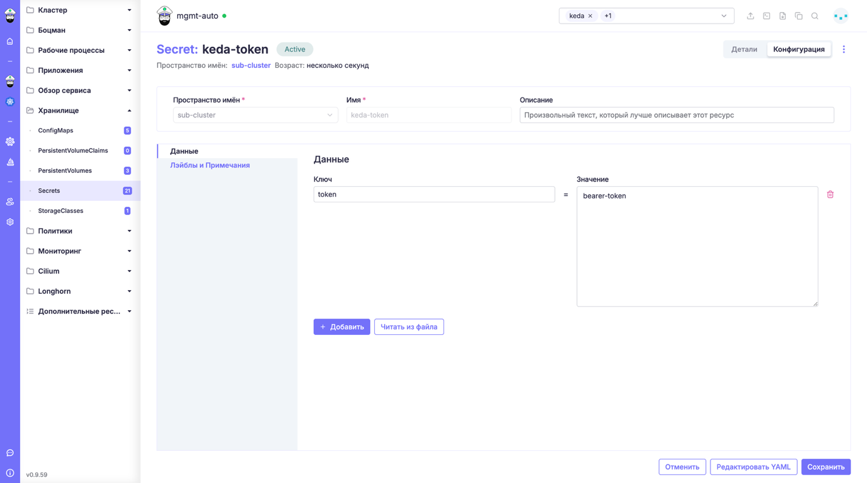Viewport: 867px width, 483px height.
Task: Click the mgmt-auto cluster captain avatar
Action: coord(164,16)
